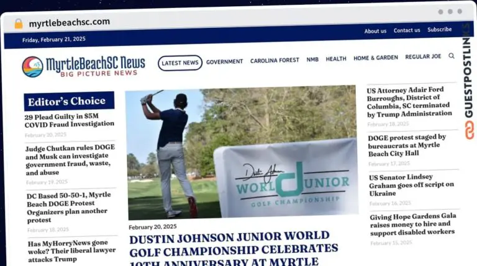Click the search magnifier icon

(452, 56)
